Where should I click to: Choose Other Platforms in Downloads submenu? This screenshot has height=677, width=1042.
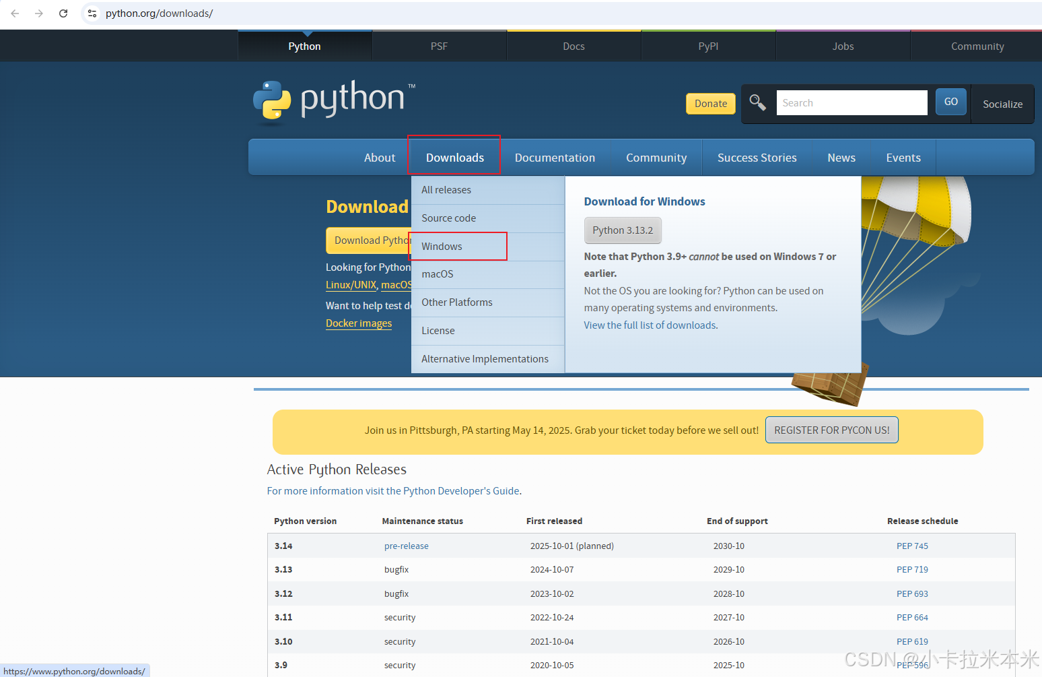click(488, 302)
